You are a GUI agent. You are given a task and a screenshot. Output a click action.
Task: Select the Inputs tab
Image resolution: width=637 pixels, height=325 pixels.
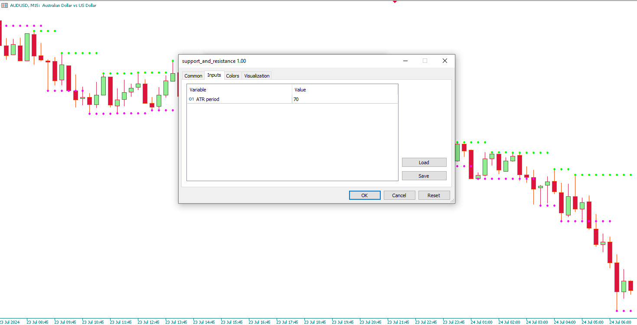tap(214, 75)
